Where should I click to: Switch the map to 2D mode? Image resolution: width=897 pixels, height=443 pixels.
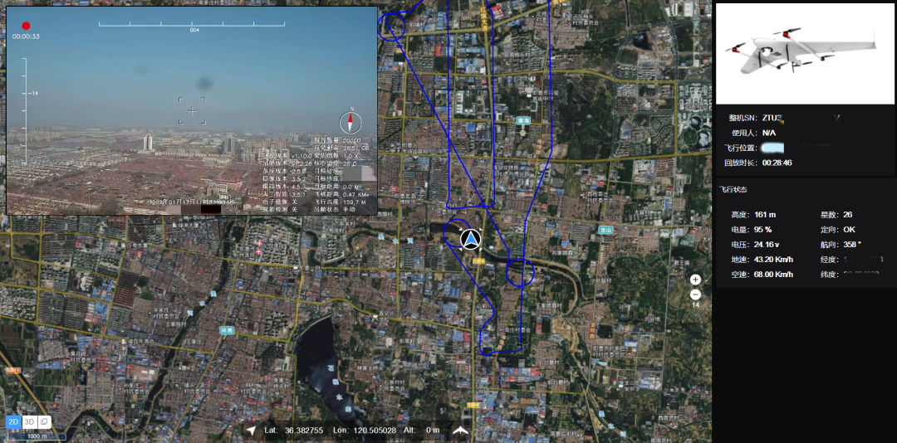coord(13,421)
